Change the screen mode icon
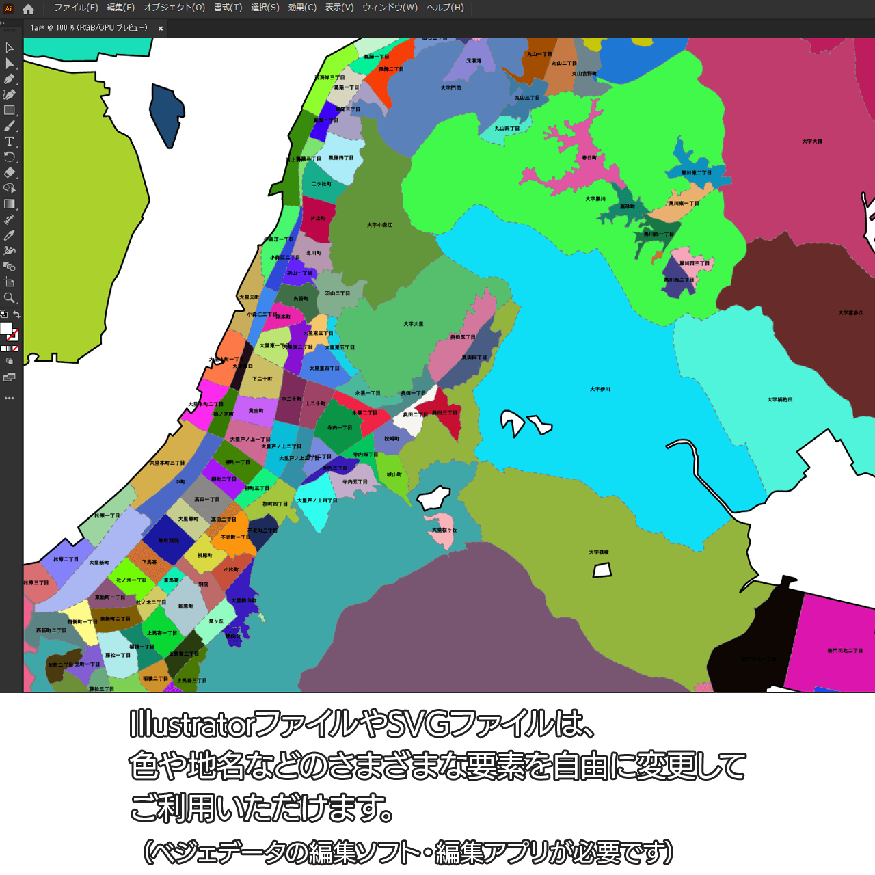 (x=10, y=377)
